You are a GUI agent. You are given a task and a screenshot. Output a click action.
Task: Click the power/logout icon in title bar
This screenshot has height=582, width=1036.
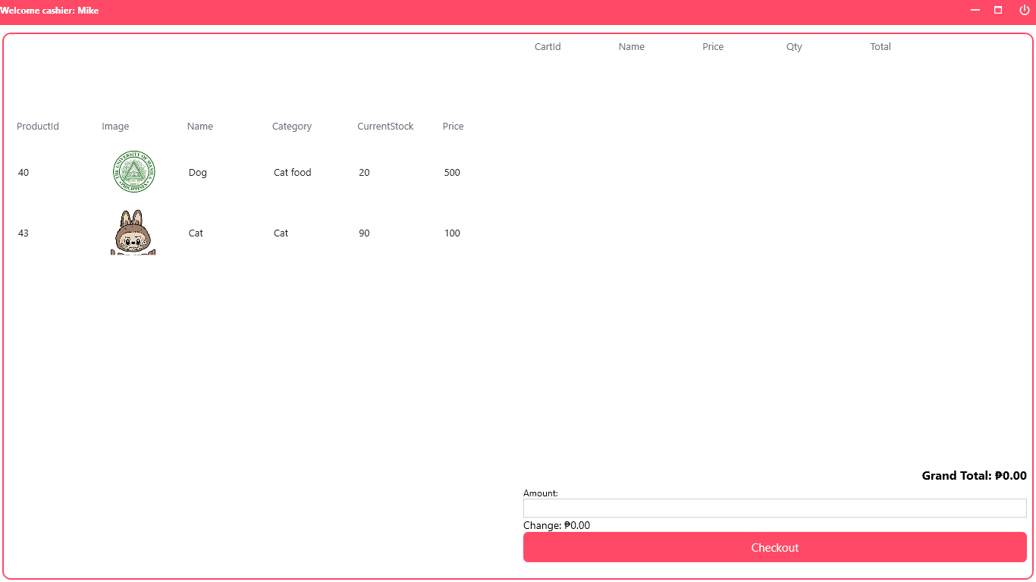1024,10
